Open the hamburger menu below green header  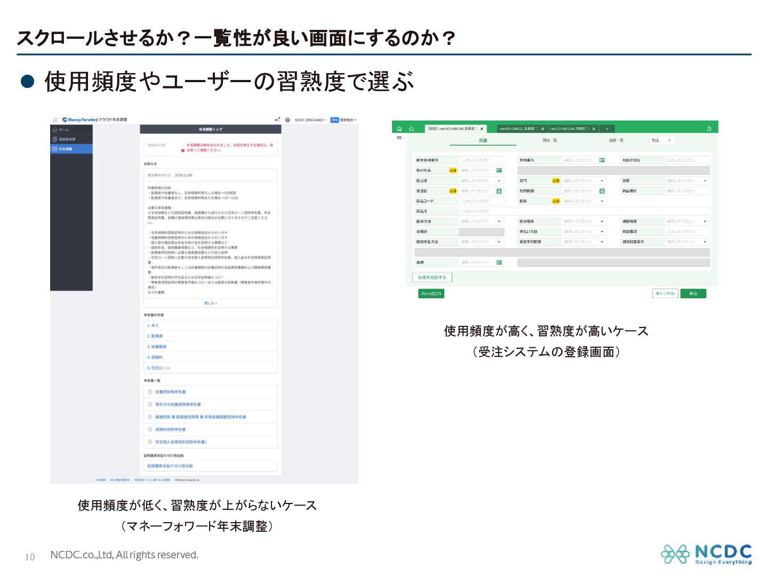click(399, 138)
